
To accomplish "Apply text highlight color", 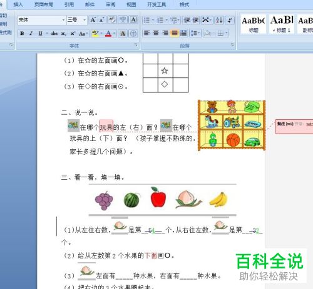I will coord(95,33).
